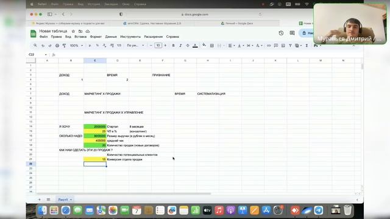The image size is (390, 219).
Task: Open Music app from the Dock
Action: tap(219, 210)
